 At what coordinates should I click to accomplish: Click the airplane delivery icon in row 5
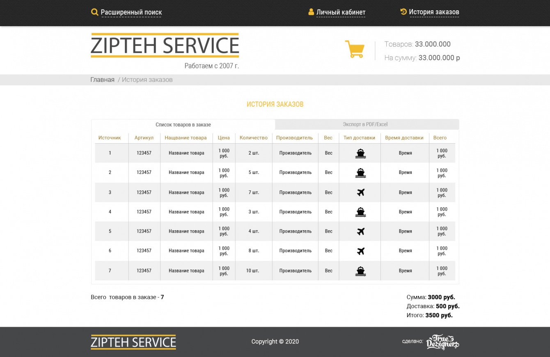(361, 231)
